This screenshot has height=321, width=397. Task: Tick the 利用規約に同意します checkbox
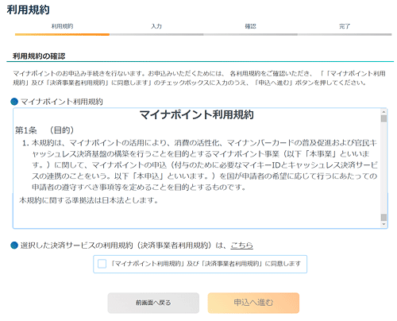(x=102, y=264)
